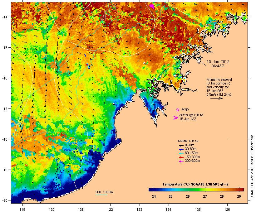Click longitude label 124
Viewport: 256px width, 212px height.
click(169, 210)
